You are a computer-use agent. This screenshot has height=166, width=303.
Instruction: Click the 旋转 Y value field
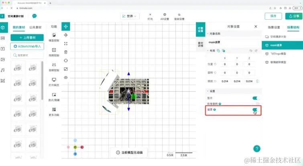coord(237,73)
